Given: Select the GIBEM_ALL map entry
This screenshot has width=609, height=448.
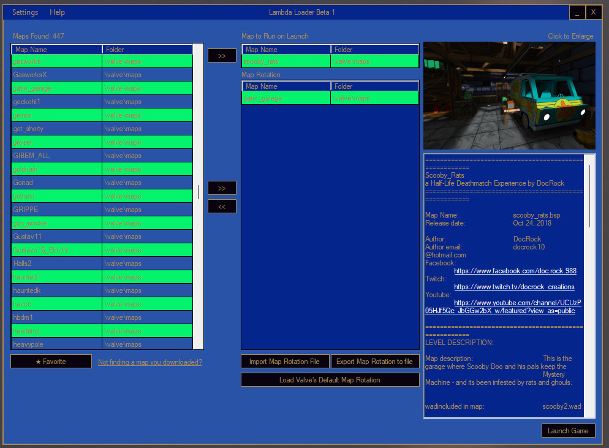Looking at the screenshot, I should (56, 156).
